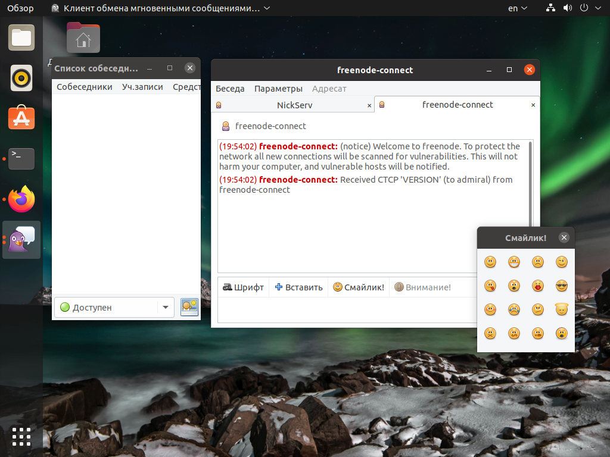
Task: Toggle the Смайлик! toolbar button
Action: (359, 287)
